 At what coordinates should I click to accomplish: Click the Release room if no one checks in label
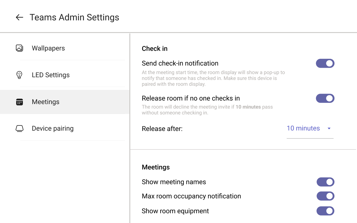pyautogui.click(x=191, y=98)
